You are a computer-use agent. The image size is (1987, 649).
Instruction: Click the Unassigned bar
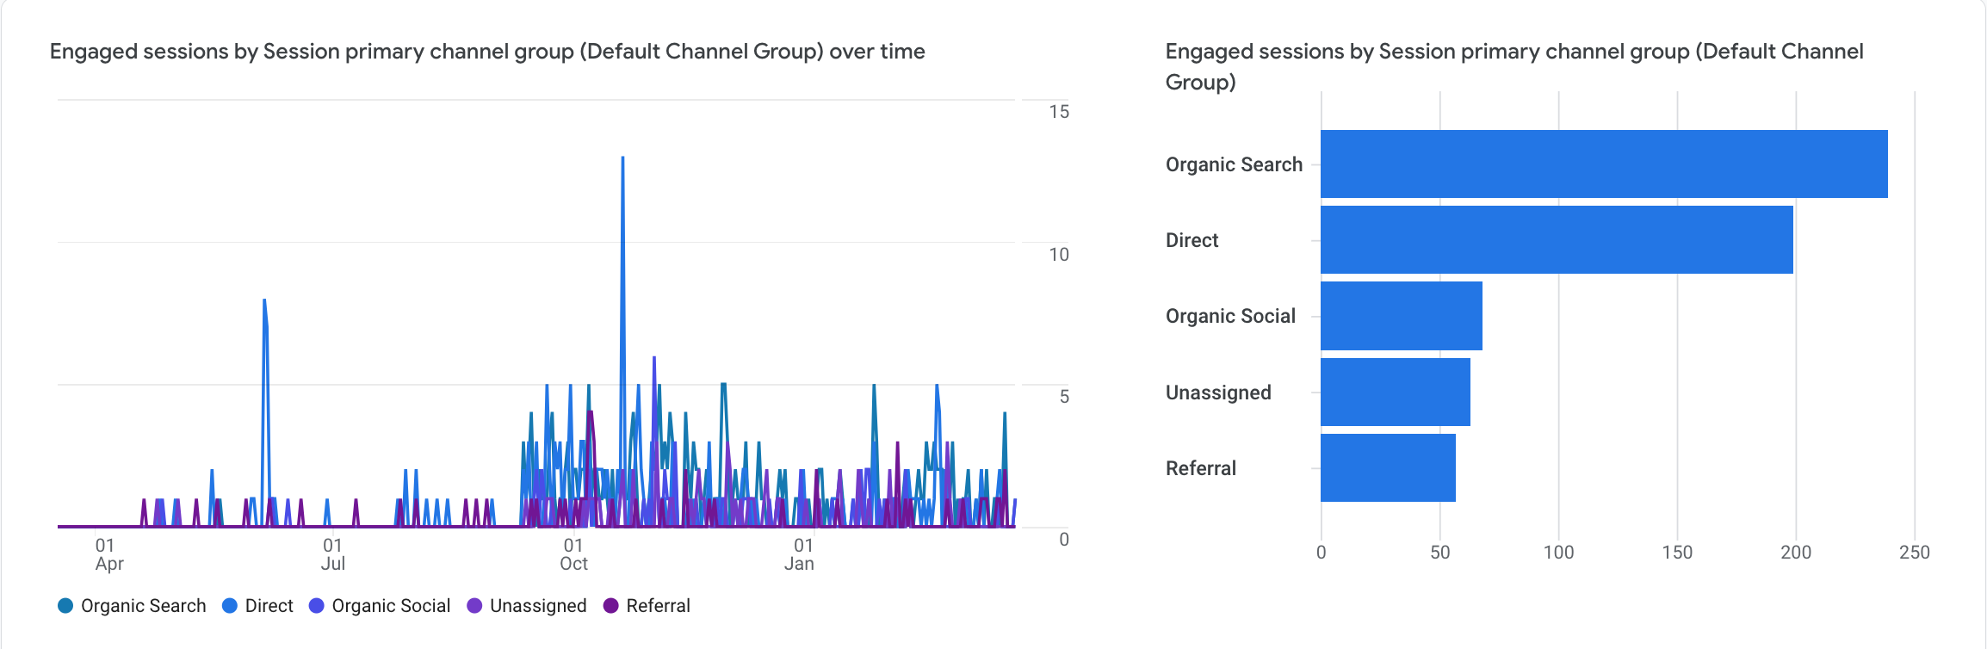(1395, 392)
